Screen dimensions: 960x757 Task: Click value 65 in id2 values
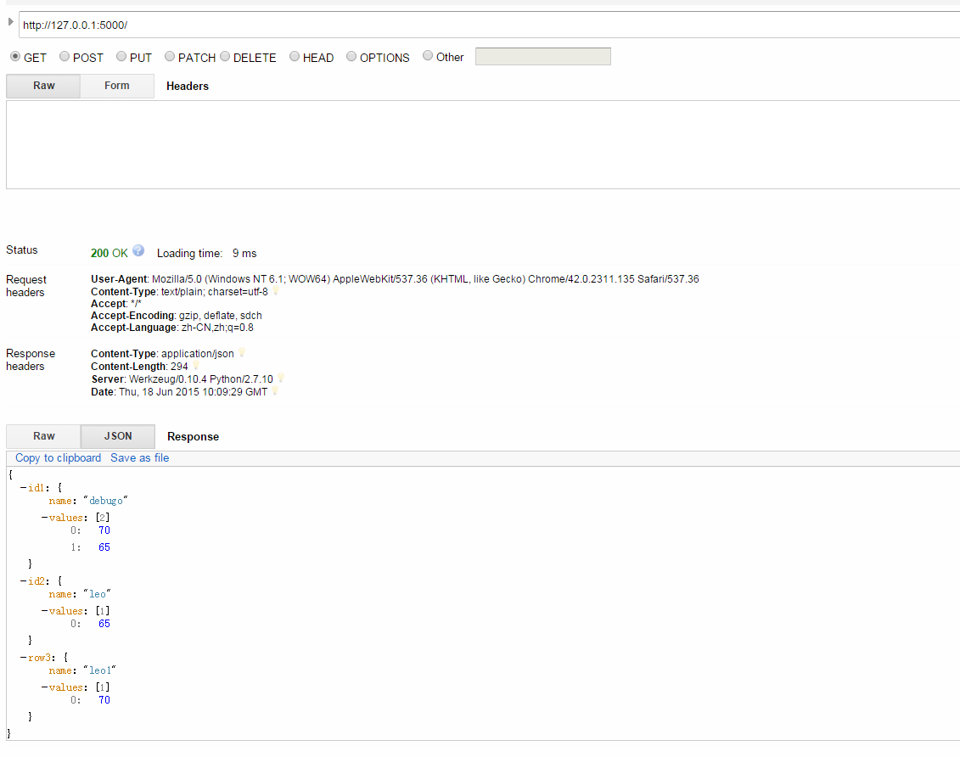(104, 624)
